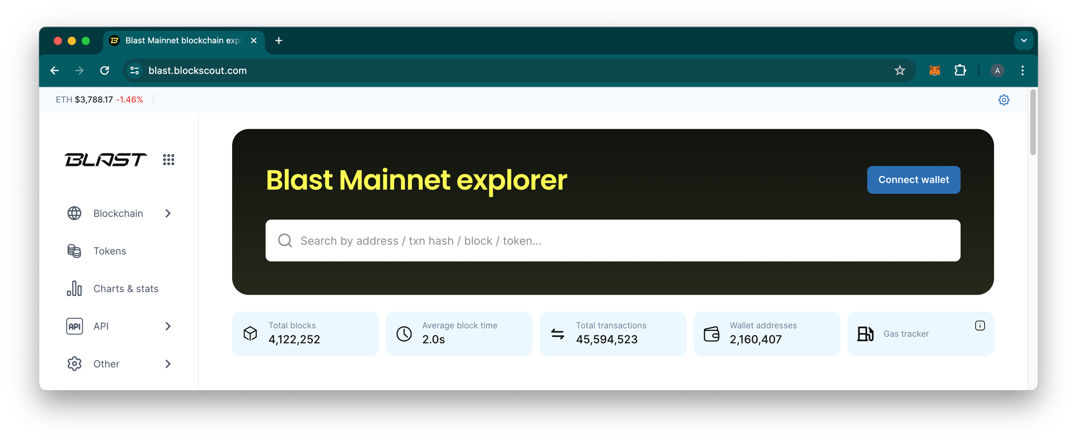Open the Gas tracker card
Screen dimensions: 1077x442
click(920, 334)
